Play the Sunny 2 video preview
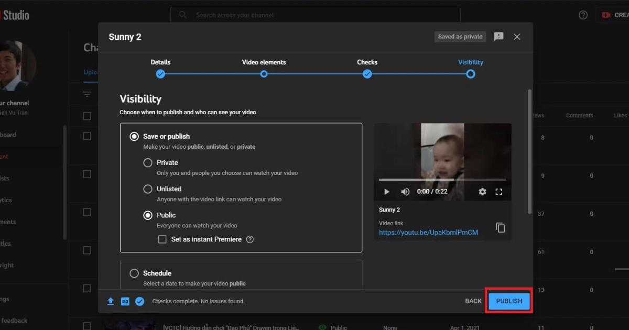Image resolution: width=629 pixels, height=330 pixels. [x=387, y=192]
